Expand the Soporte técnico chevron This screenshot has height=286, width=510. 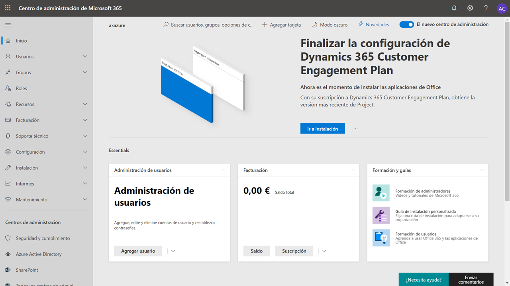click(85, 136)
